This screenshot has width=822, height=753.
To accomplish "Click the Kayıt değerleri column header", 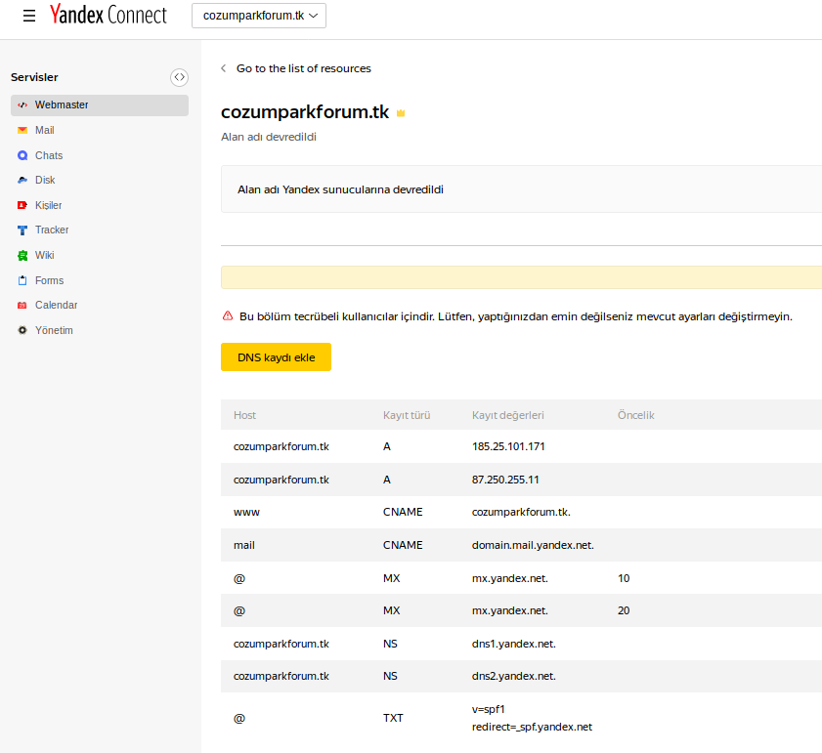I will [508, 415].
